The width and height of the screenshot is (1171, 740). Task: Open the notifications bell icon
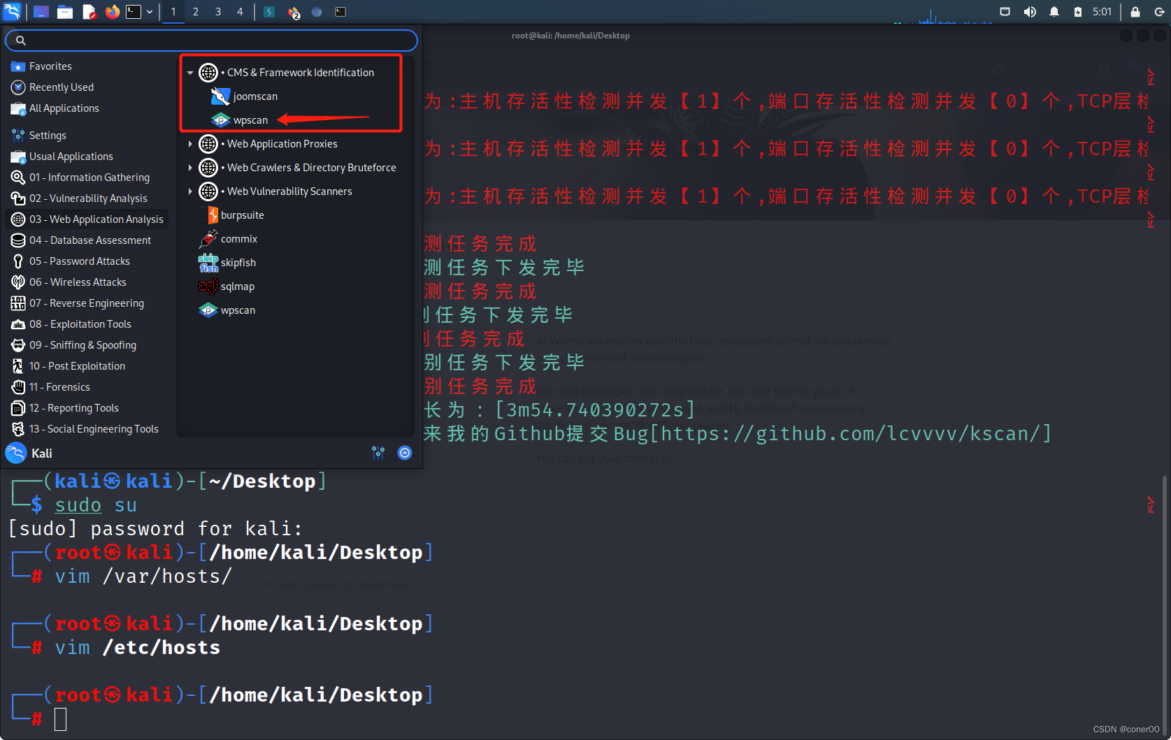pos(1054,12)
